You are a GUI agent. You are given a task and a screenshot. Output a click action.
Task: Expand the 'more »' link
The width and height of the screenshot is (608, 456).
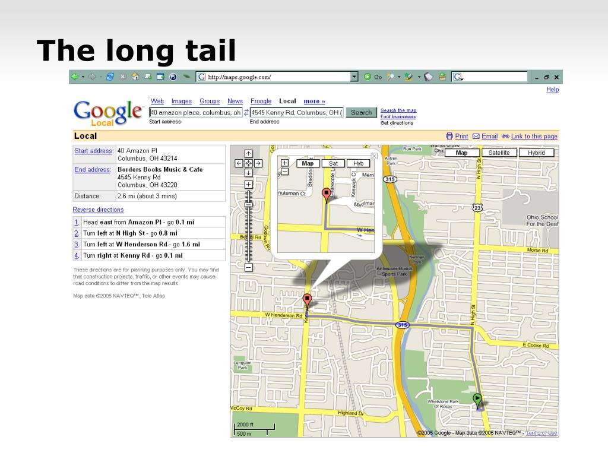click(315, 101)
